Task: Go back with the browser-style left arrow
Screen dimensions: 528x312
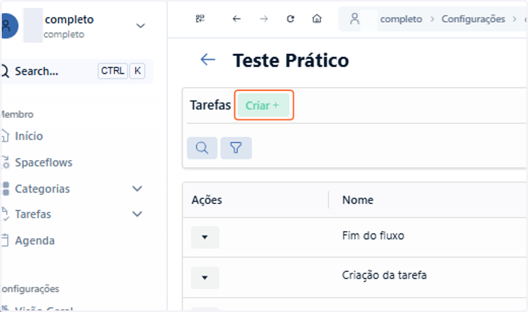Action: tap(237, 19)
